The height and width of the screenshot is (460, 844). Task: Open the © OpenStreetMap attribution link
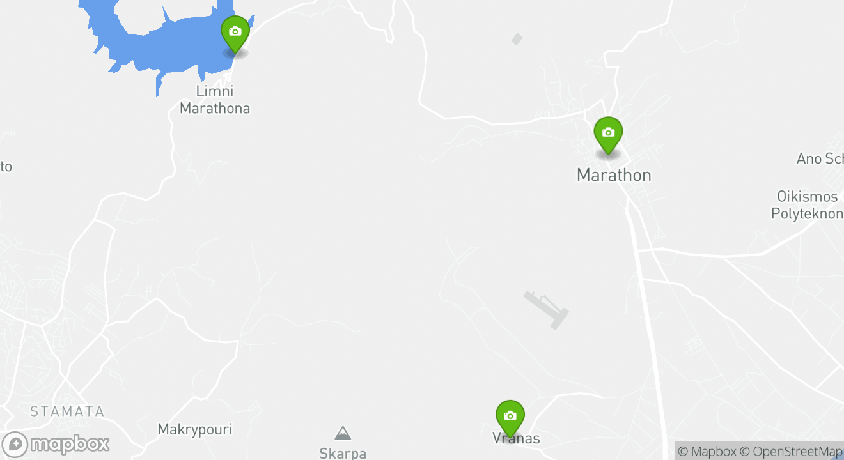click(x=792, y=452)
